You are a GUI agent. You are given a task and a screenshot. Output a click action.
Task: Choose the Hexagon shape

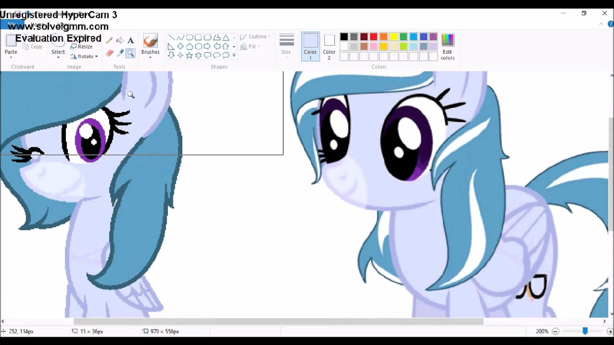tap(199, 46)
